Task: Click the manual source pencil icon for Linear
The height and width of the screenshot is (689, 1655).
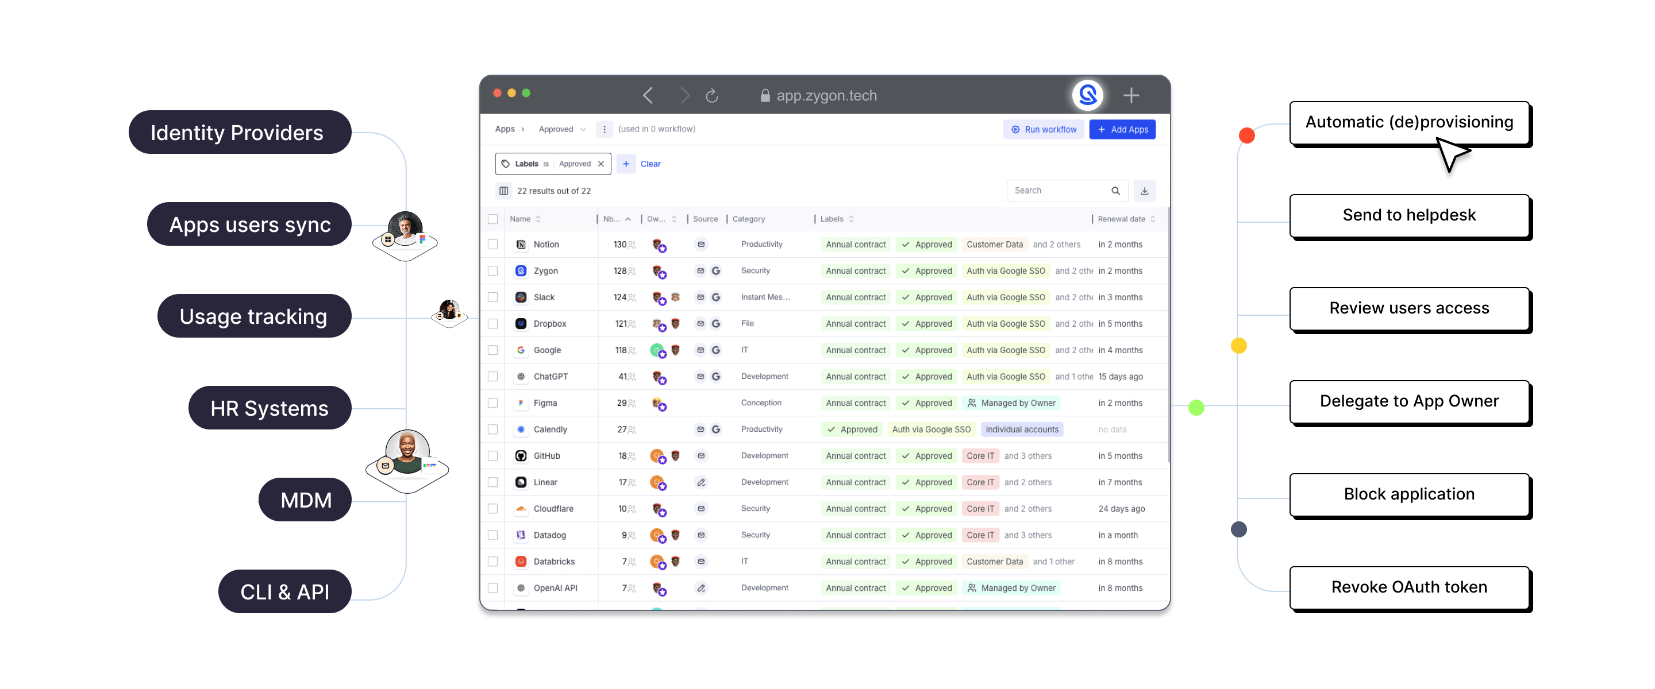Action: pos(701,482)
